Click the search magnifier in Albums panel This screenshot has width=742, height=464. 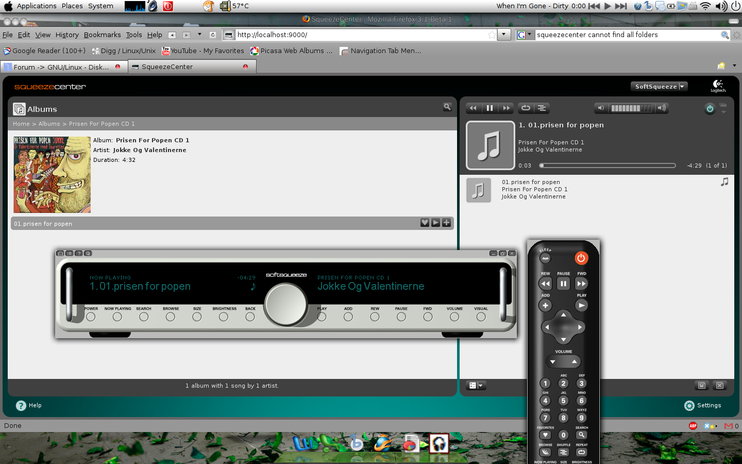point(447,107)
